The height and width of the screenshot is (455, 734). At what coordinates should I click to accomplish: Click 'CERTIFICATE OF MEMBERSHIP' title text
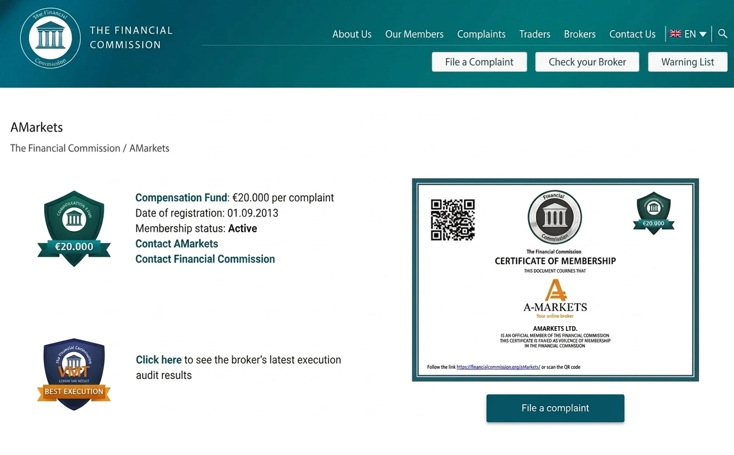(555, 261)
